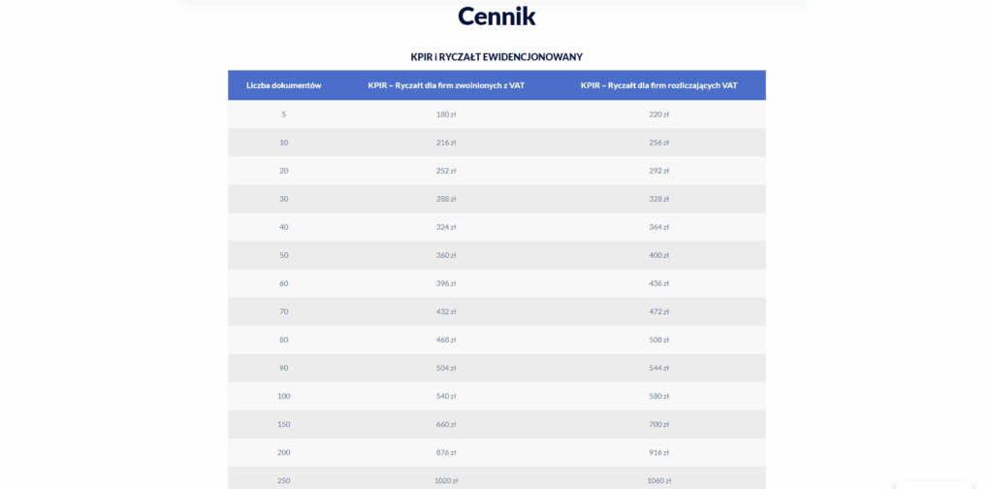Select the 50 documents row label
This screenshot has height=489, width=993.
[283, 255]
